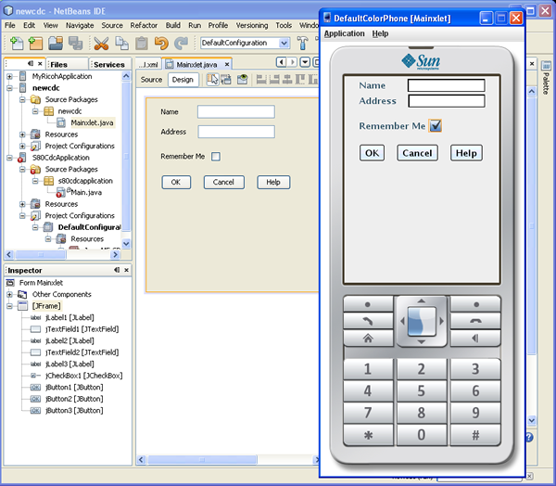Collapse the newcdc project node

[9, 88]
